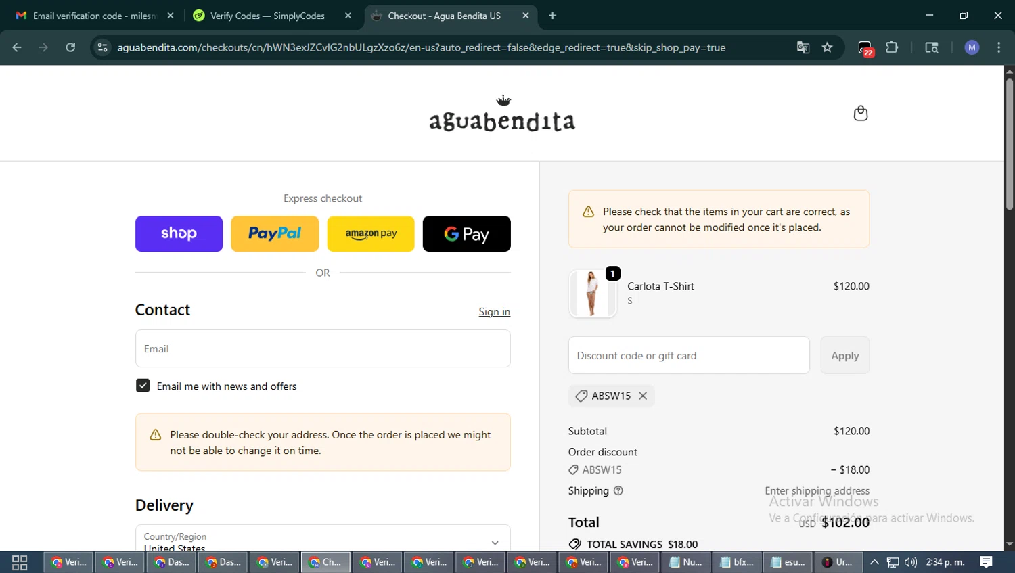Apply the discount code

point(845,355)
